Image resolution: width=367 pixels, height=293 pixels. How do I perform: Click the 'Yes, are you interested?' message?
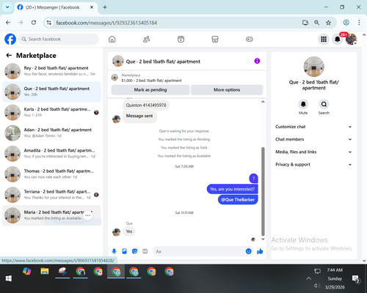[232, 189]
